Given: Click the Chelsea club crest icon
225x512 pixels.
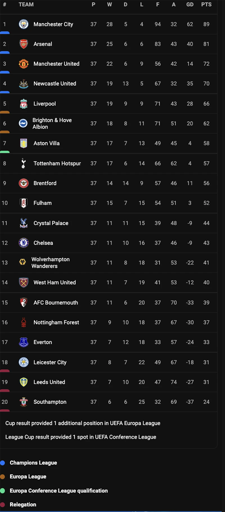Looking at the screenshot, I should pyautogui.click(x=24, y=243).
